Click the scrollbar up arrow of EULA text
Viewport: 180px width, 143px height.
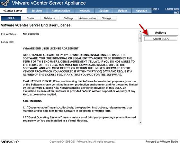coord(140,32)
